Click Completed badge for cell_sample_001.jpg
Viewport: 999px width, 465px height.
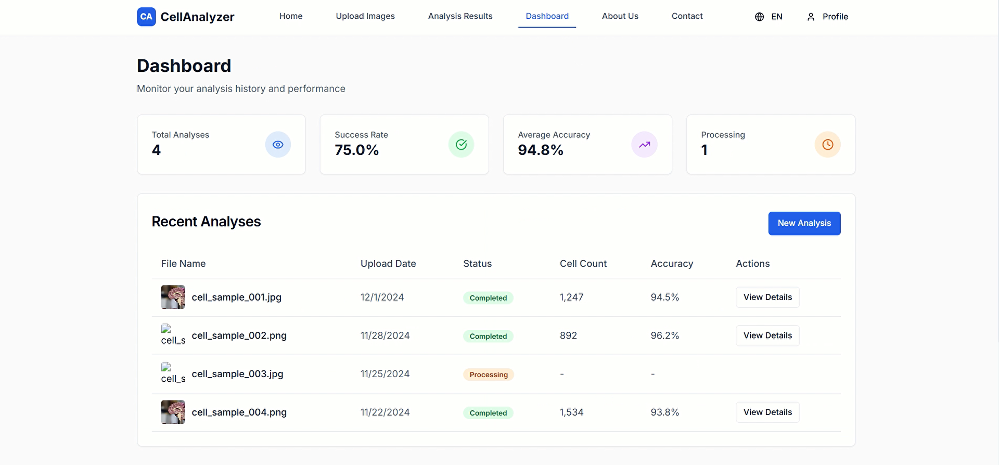click(488, 298)
